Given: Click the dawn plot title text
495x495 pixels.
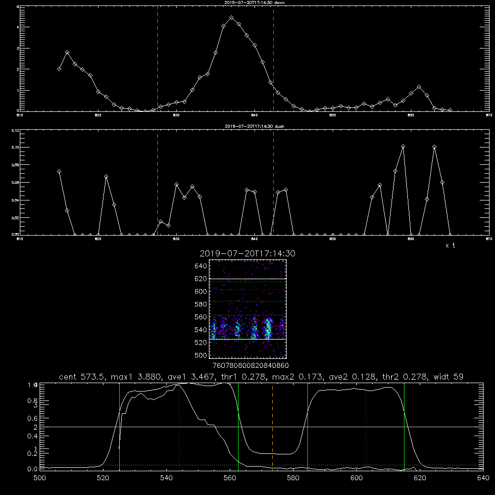Looking at the screenshot, I should pyautogui.click(x=254, y=2).
